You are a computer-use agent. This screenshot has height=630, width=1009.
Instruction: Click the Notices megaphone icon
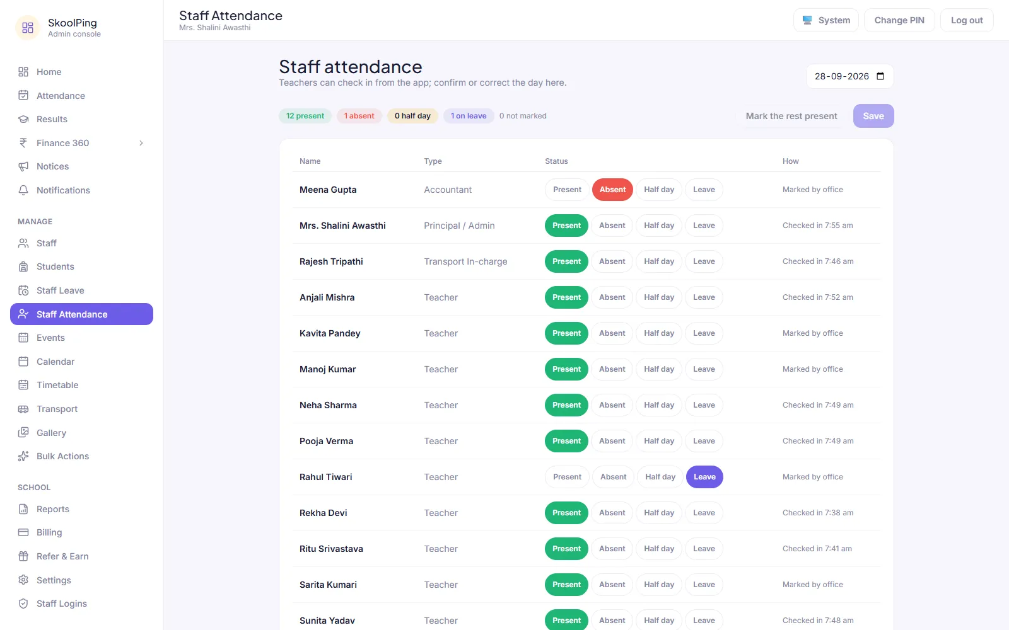23,166
